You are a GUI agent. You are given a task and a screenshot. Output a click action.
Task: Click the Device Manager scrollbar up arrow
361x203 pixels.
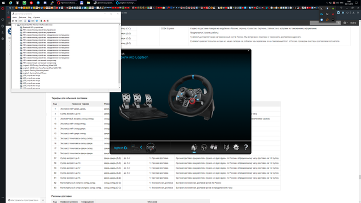coord(120,25)
